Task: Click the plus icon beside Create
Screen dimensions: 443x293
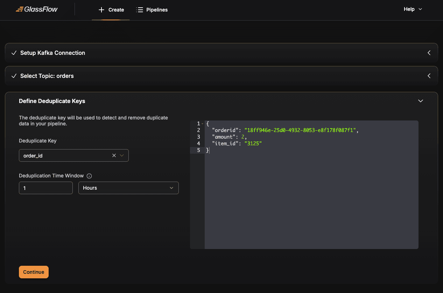Action: click(101, 10)
